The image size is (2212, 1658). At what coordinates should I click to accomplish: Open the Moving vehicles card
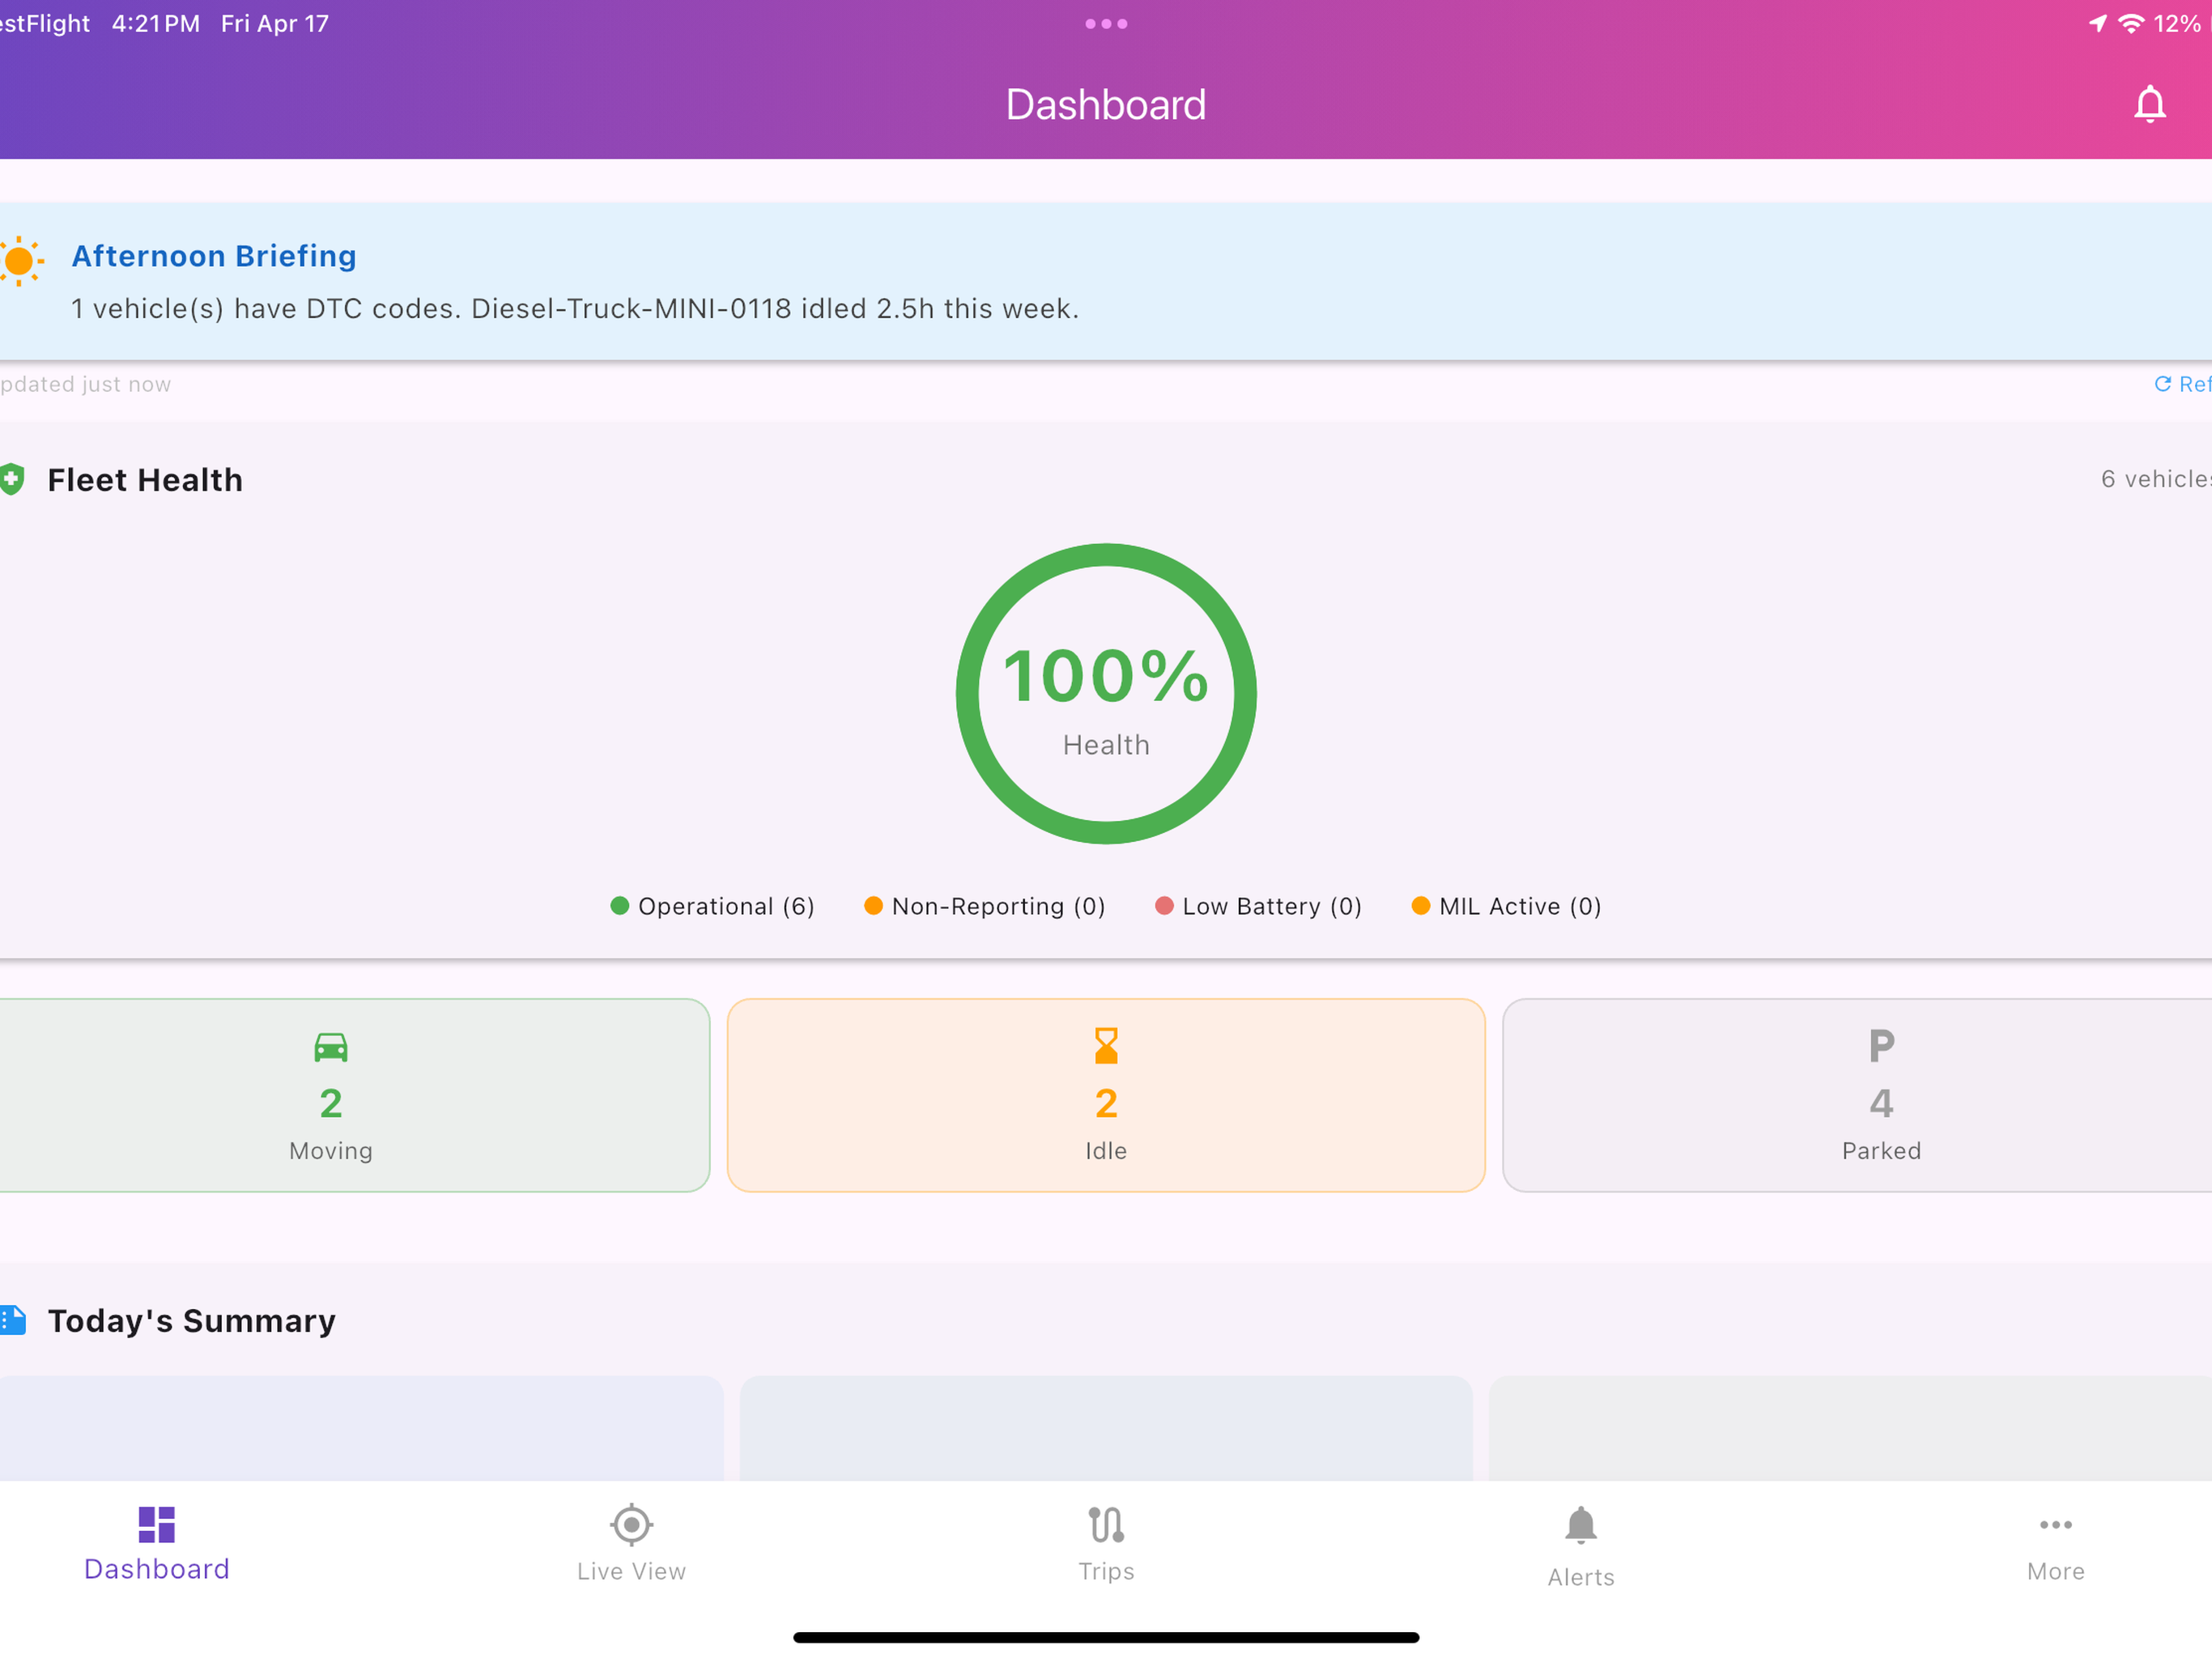[354, 1095]
